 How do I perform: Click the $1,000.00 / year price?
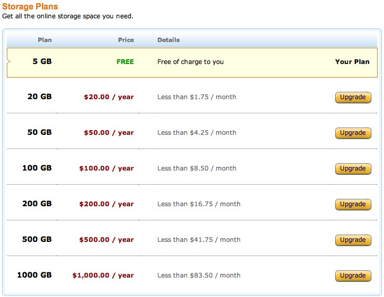pyautogui.click(x=103, y=275)
